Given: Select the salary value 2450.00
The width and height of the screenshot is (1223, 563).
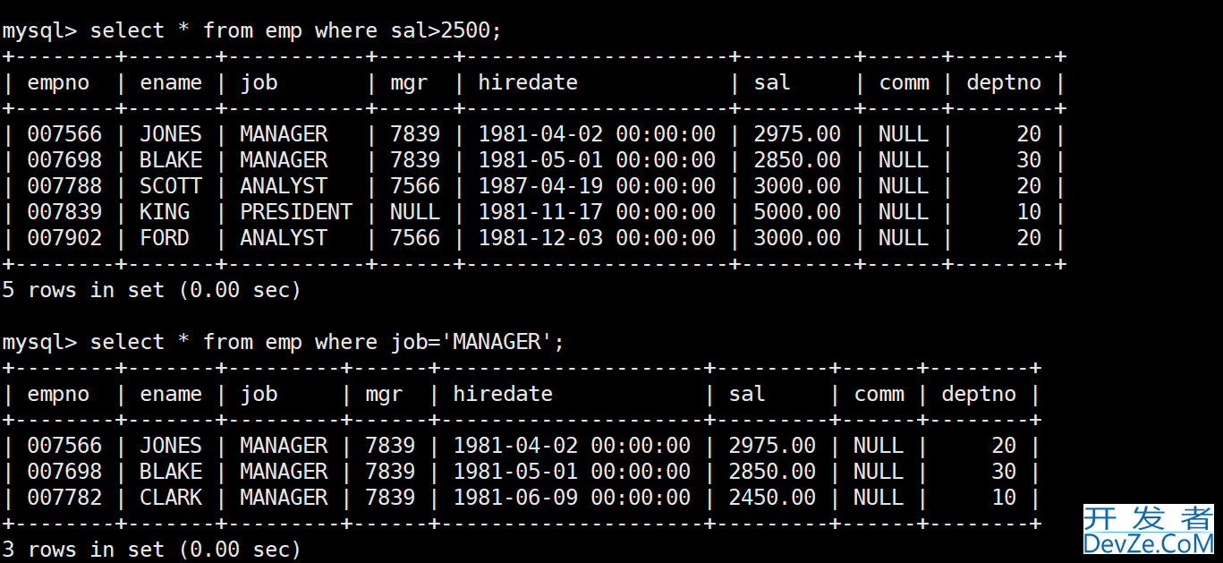Looking at the screenshot, I should coord(772,498).
